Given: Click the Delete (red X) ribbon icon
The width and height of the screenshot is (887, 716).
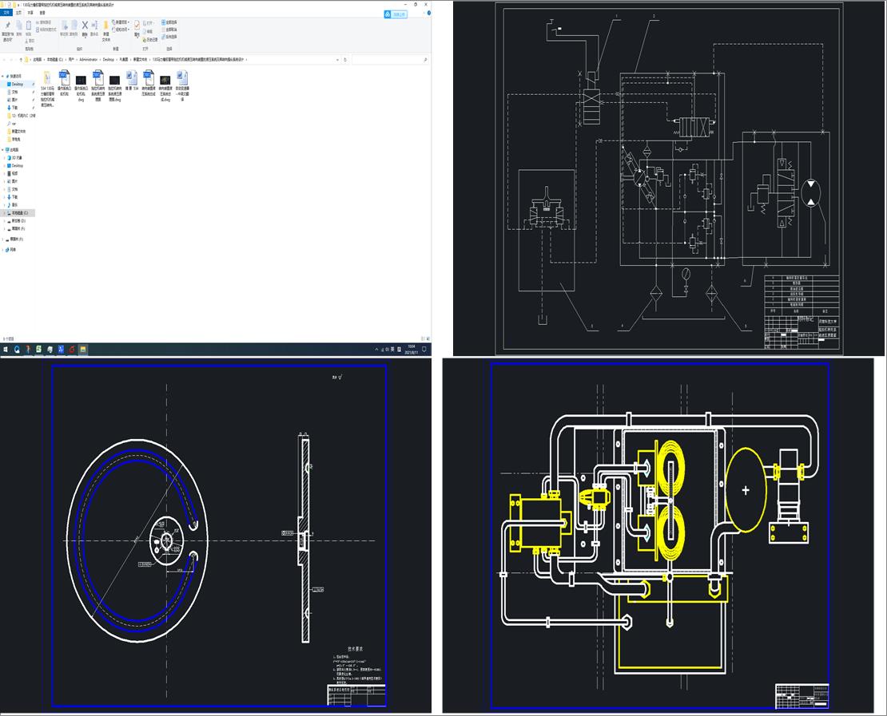Looking at the screenshot, I should coord(85,26).
